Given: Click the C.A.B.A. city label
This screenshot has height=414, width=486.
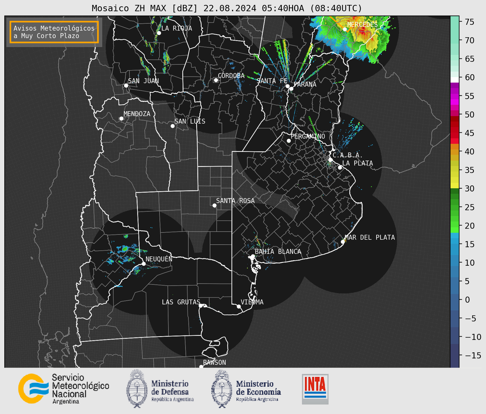Looking at the screenshot, I should (x=348, y=155).
